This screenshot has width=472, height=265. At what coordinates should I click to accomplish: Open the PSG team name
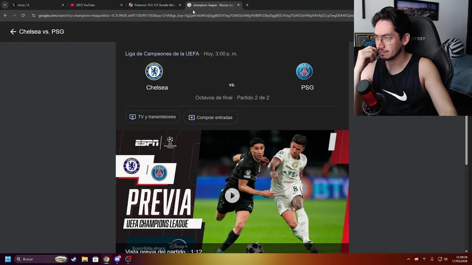coord(308,88)
